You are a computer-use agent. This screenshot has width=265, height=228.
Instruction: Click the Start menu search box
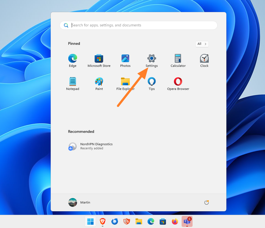(139, 25)
